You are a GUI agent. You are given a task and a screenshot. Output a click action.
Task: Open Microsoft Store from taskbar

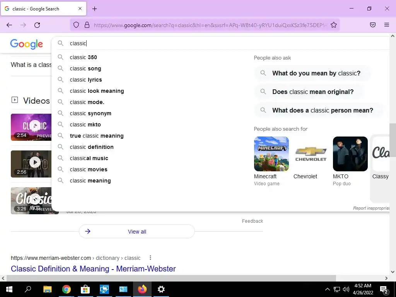(x=85, y=289)
